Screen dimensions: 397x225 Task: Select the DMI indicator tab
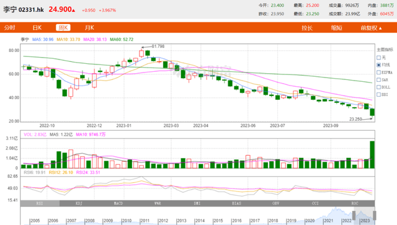pos(197,203)
